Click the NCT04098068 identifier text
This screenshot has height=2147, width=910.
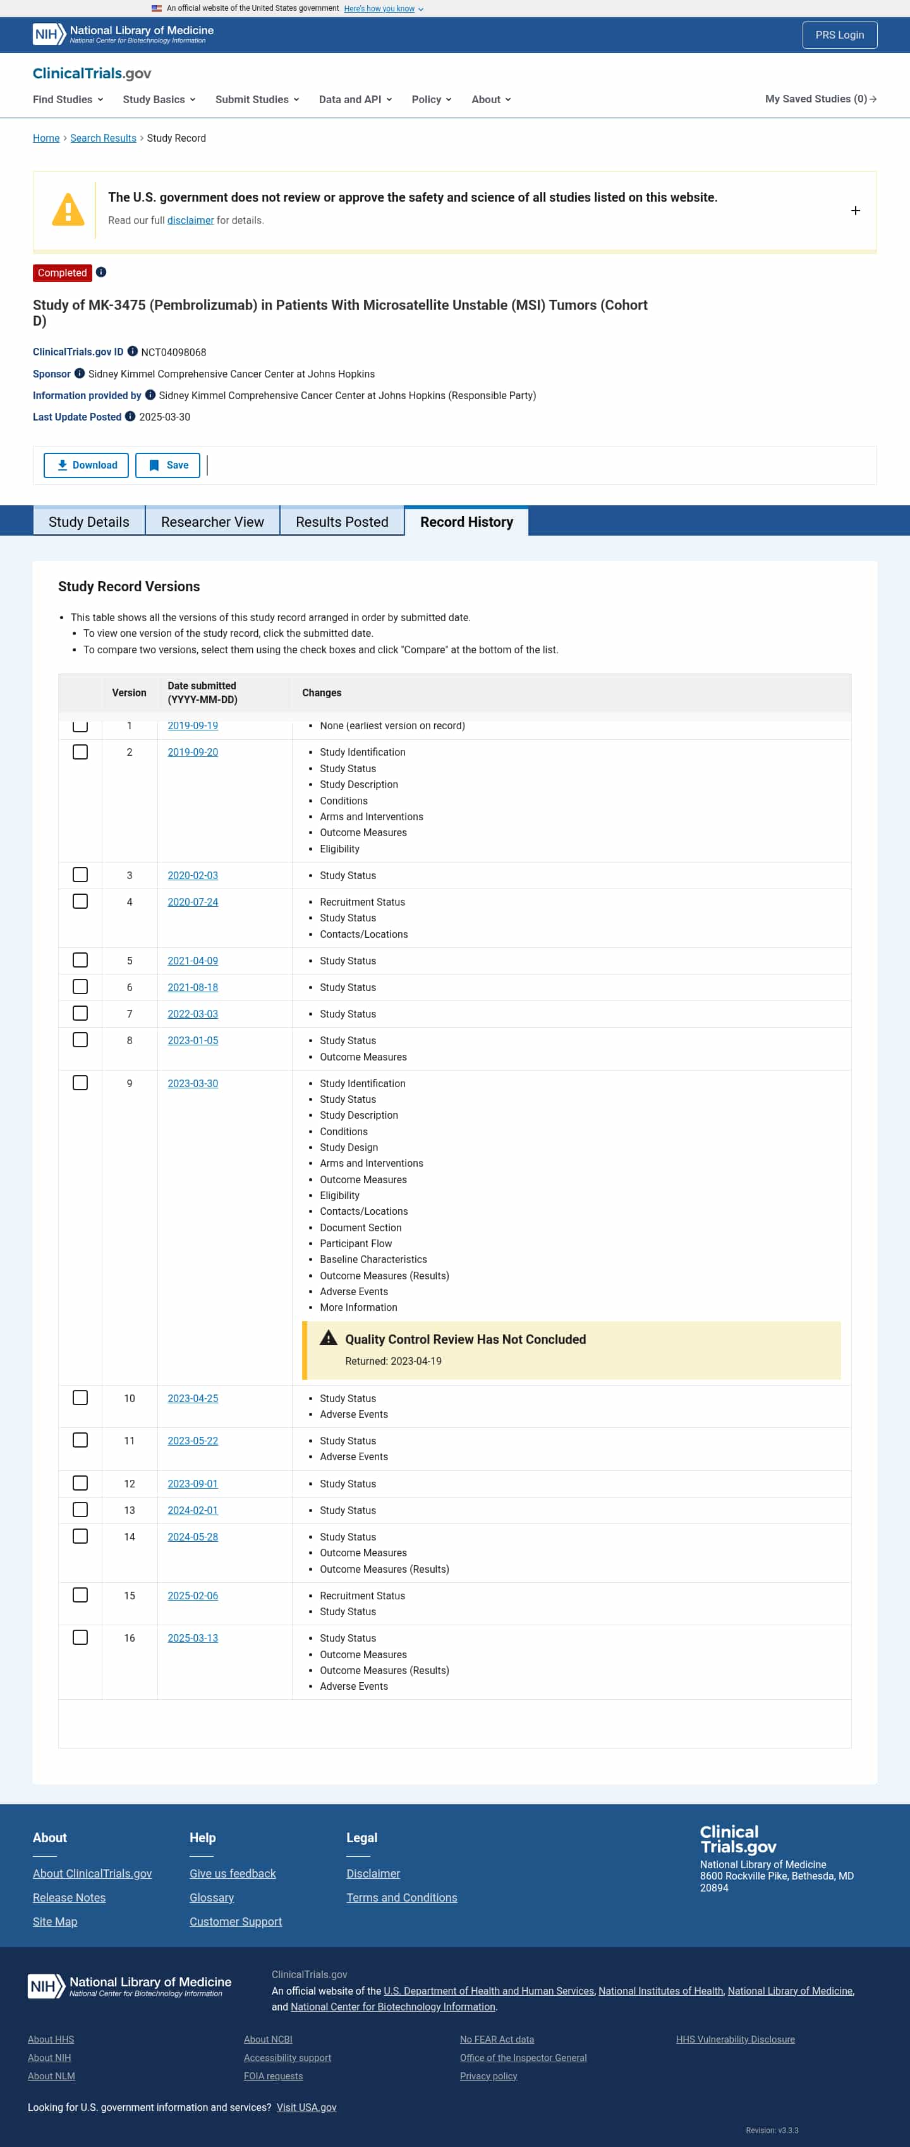[174, 352]
